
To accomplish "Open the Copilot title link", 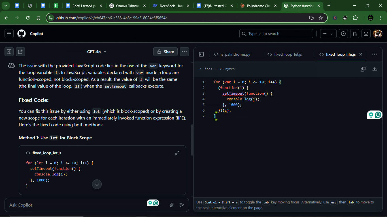I will pos(37,34).
